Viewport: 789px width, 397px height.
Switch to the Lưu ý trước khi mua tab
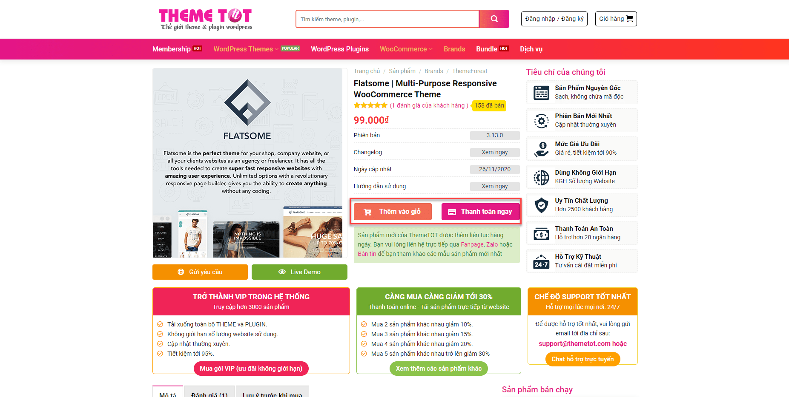(x=273, y=392)
